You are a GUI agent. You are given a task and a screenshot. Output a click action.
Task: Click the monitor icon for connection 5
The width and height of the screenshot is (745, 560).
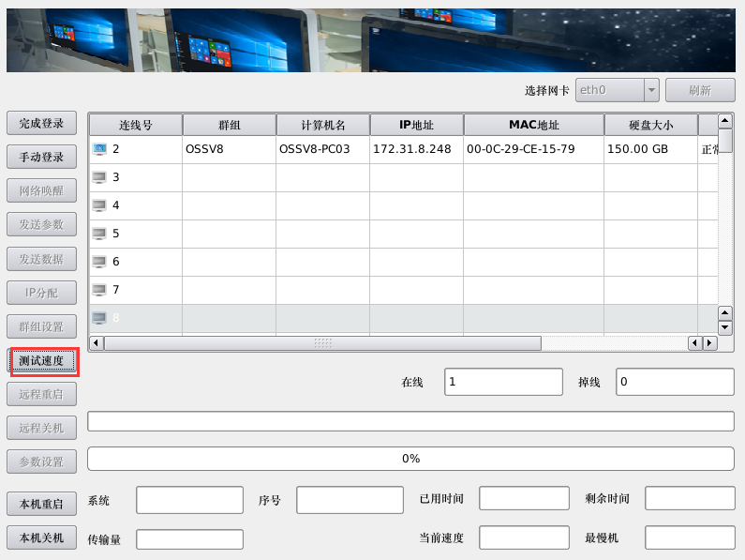click(x=100, y=234)
